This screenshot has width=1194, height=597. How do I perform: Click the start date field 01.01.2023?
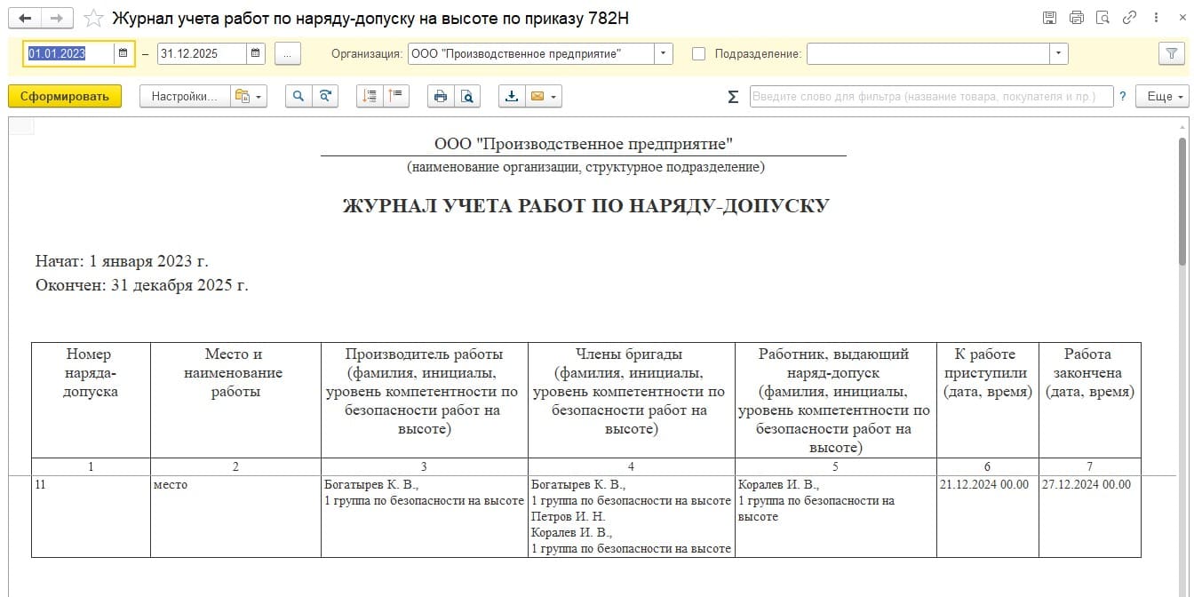pyautogui.click(x=69, y=53)
